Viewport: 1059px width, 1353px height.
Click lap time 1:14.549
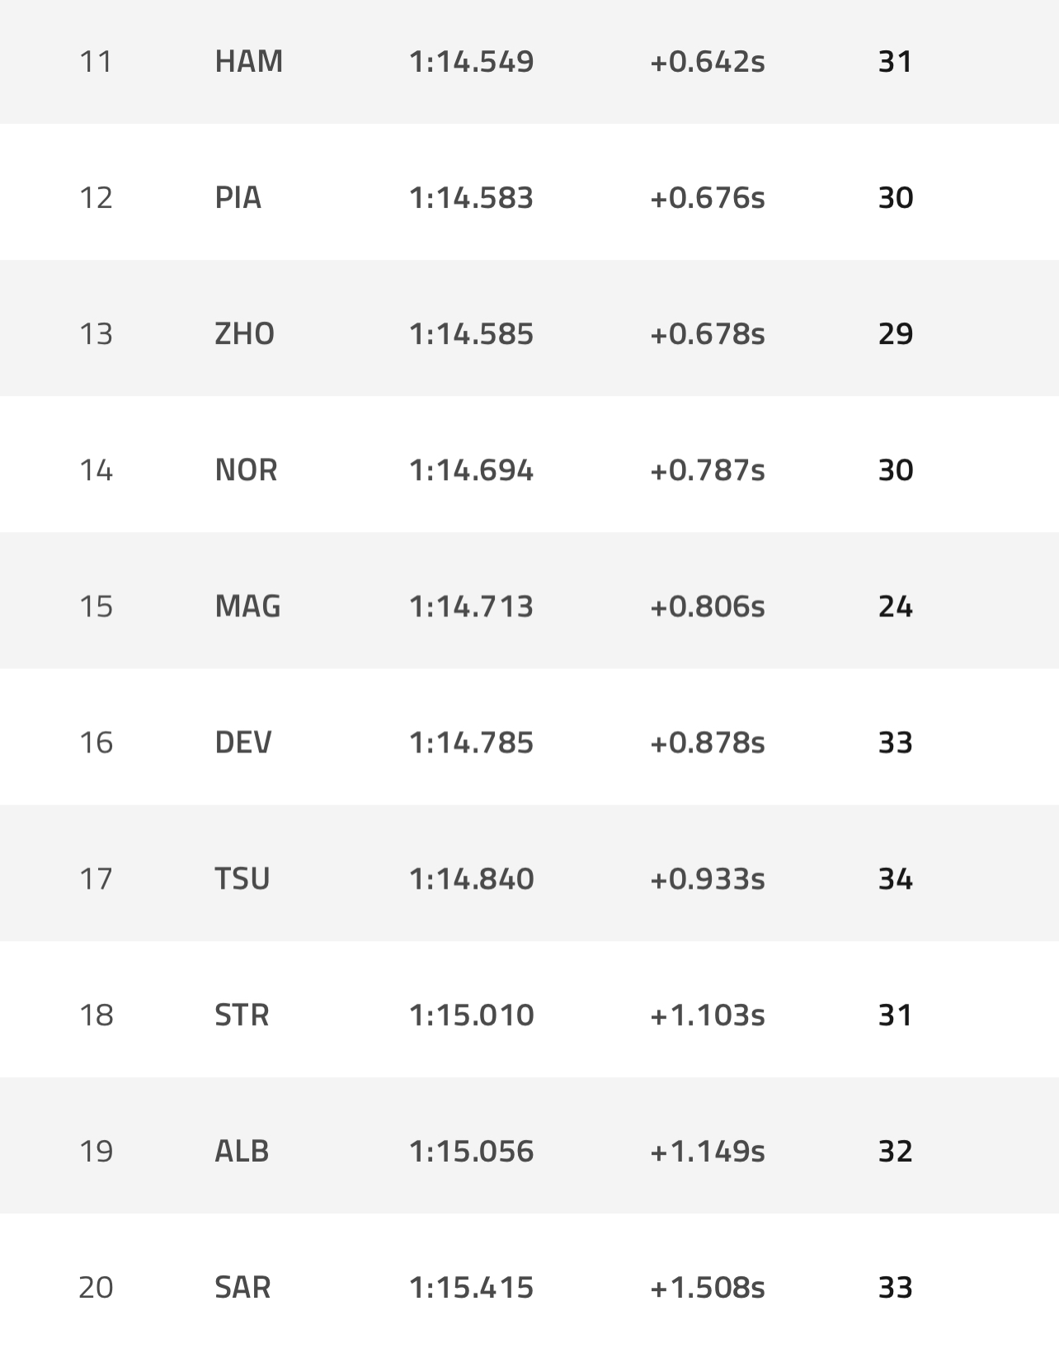(x=471, y=62)
